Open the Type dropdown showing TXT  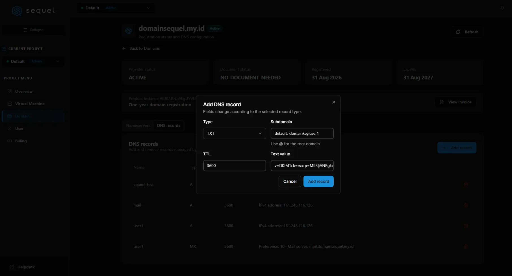(x=235, y=133)
